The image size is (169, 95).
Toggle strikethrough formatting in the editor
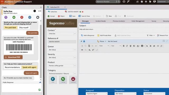(x=134, y=46)
